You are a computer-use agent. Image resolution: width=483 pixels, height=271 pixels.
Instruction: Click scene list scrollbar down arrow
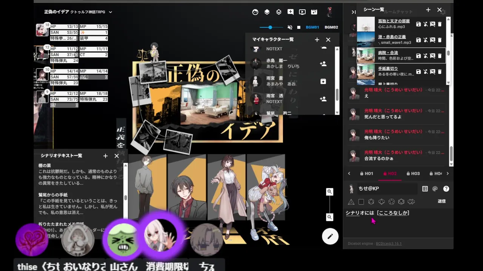448,82
